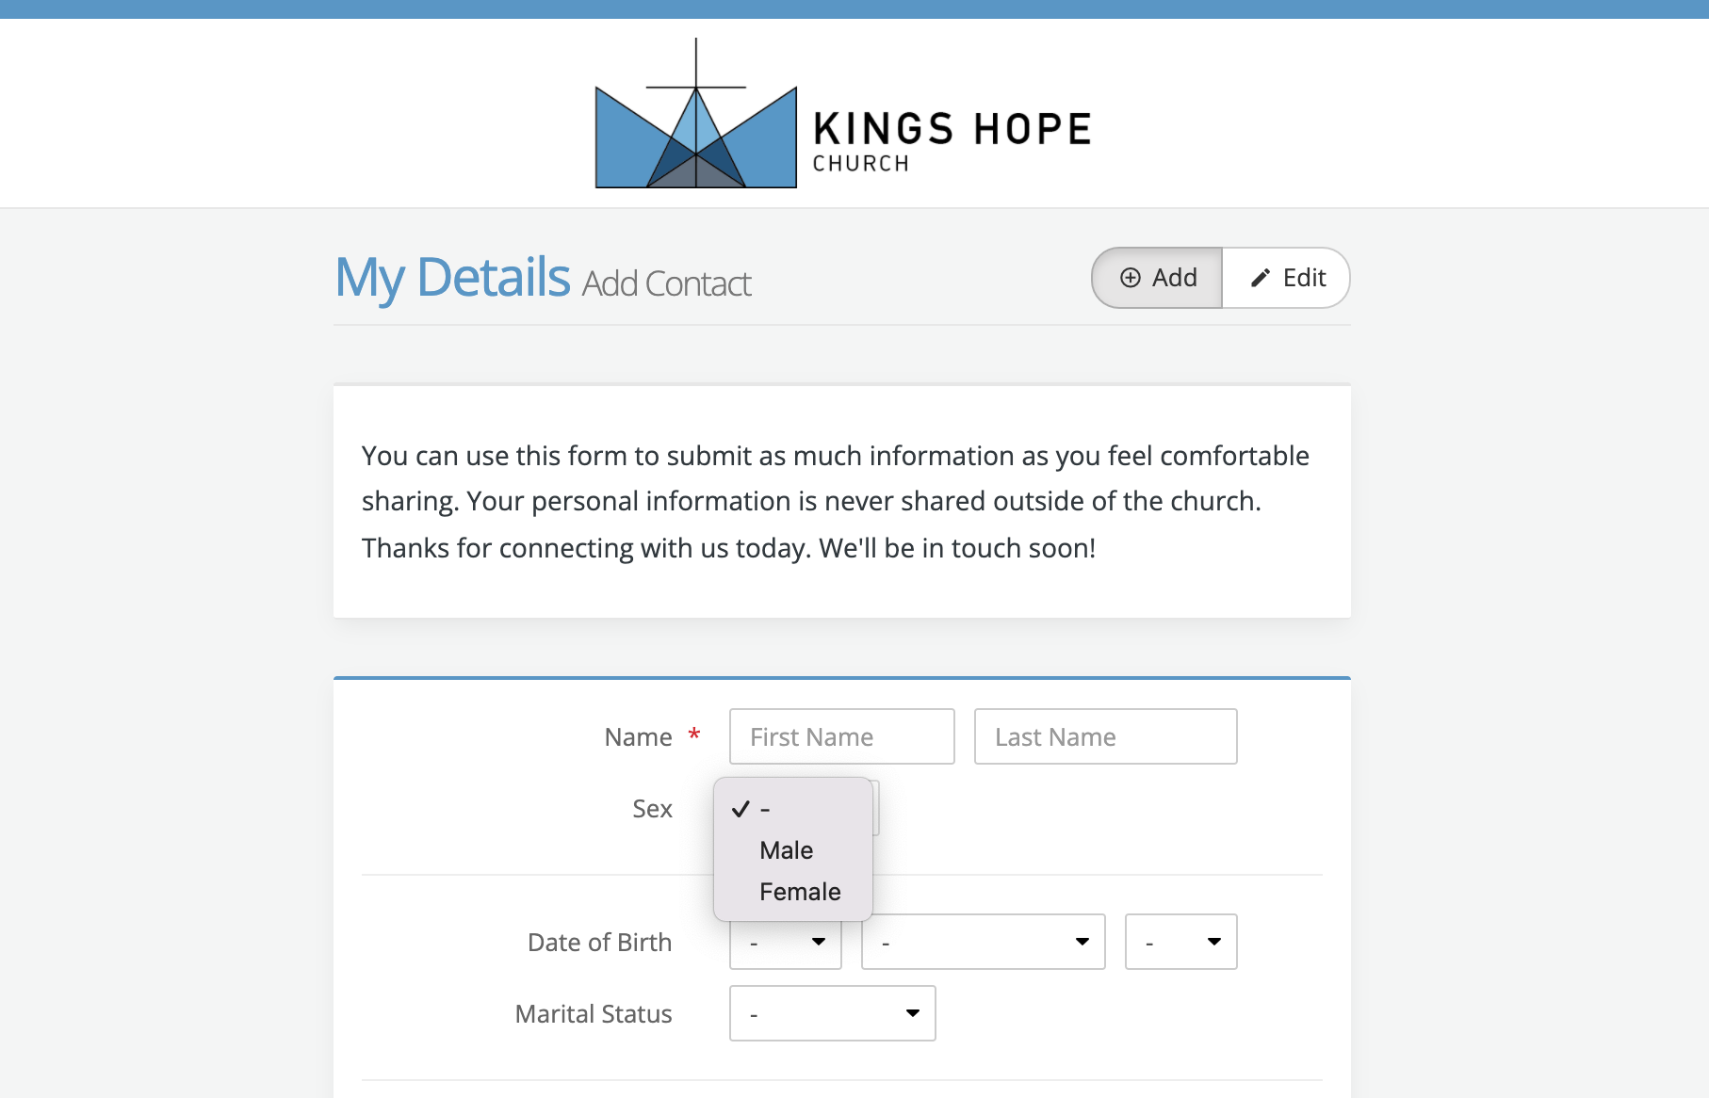Open the Date of Birth day dropdown

(x=786, y=942)
